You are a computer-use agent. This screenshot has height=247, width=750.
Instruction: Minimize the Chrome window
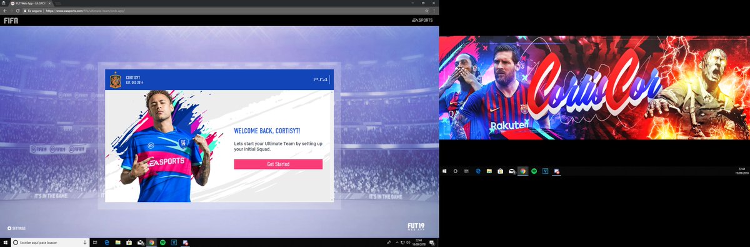(412, 3)
